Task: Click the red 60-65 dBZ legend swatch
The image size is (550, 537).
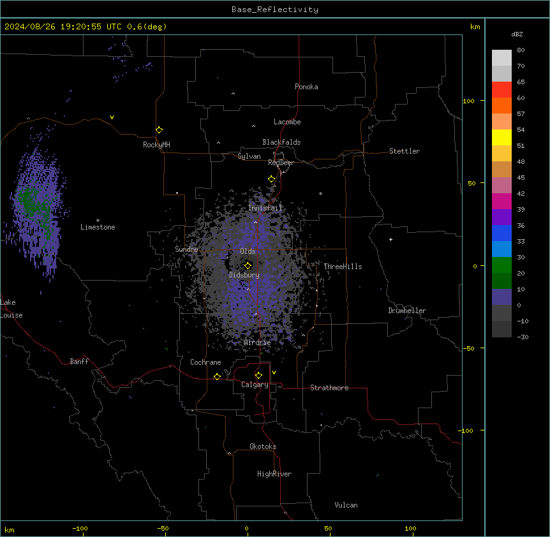Action: pyautogui.click(x=502, y=90)
